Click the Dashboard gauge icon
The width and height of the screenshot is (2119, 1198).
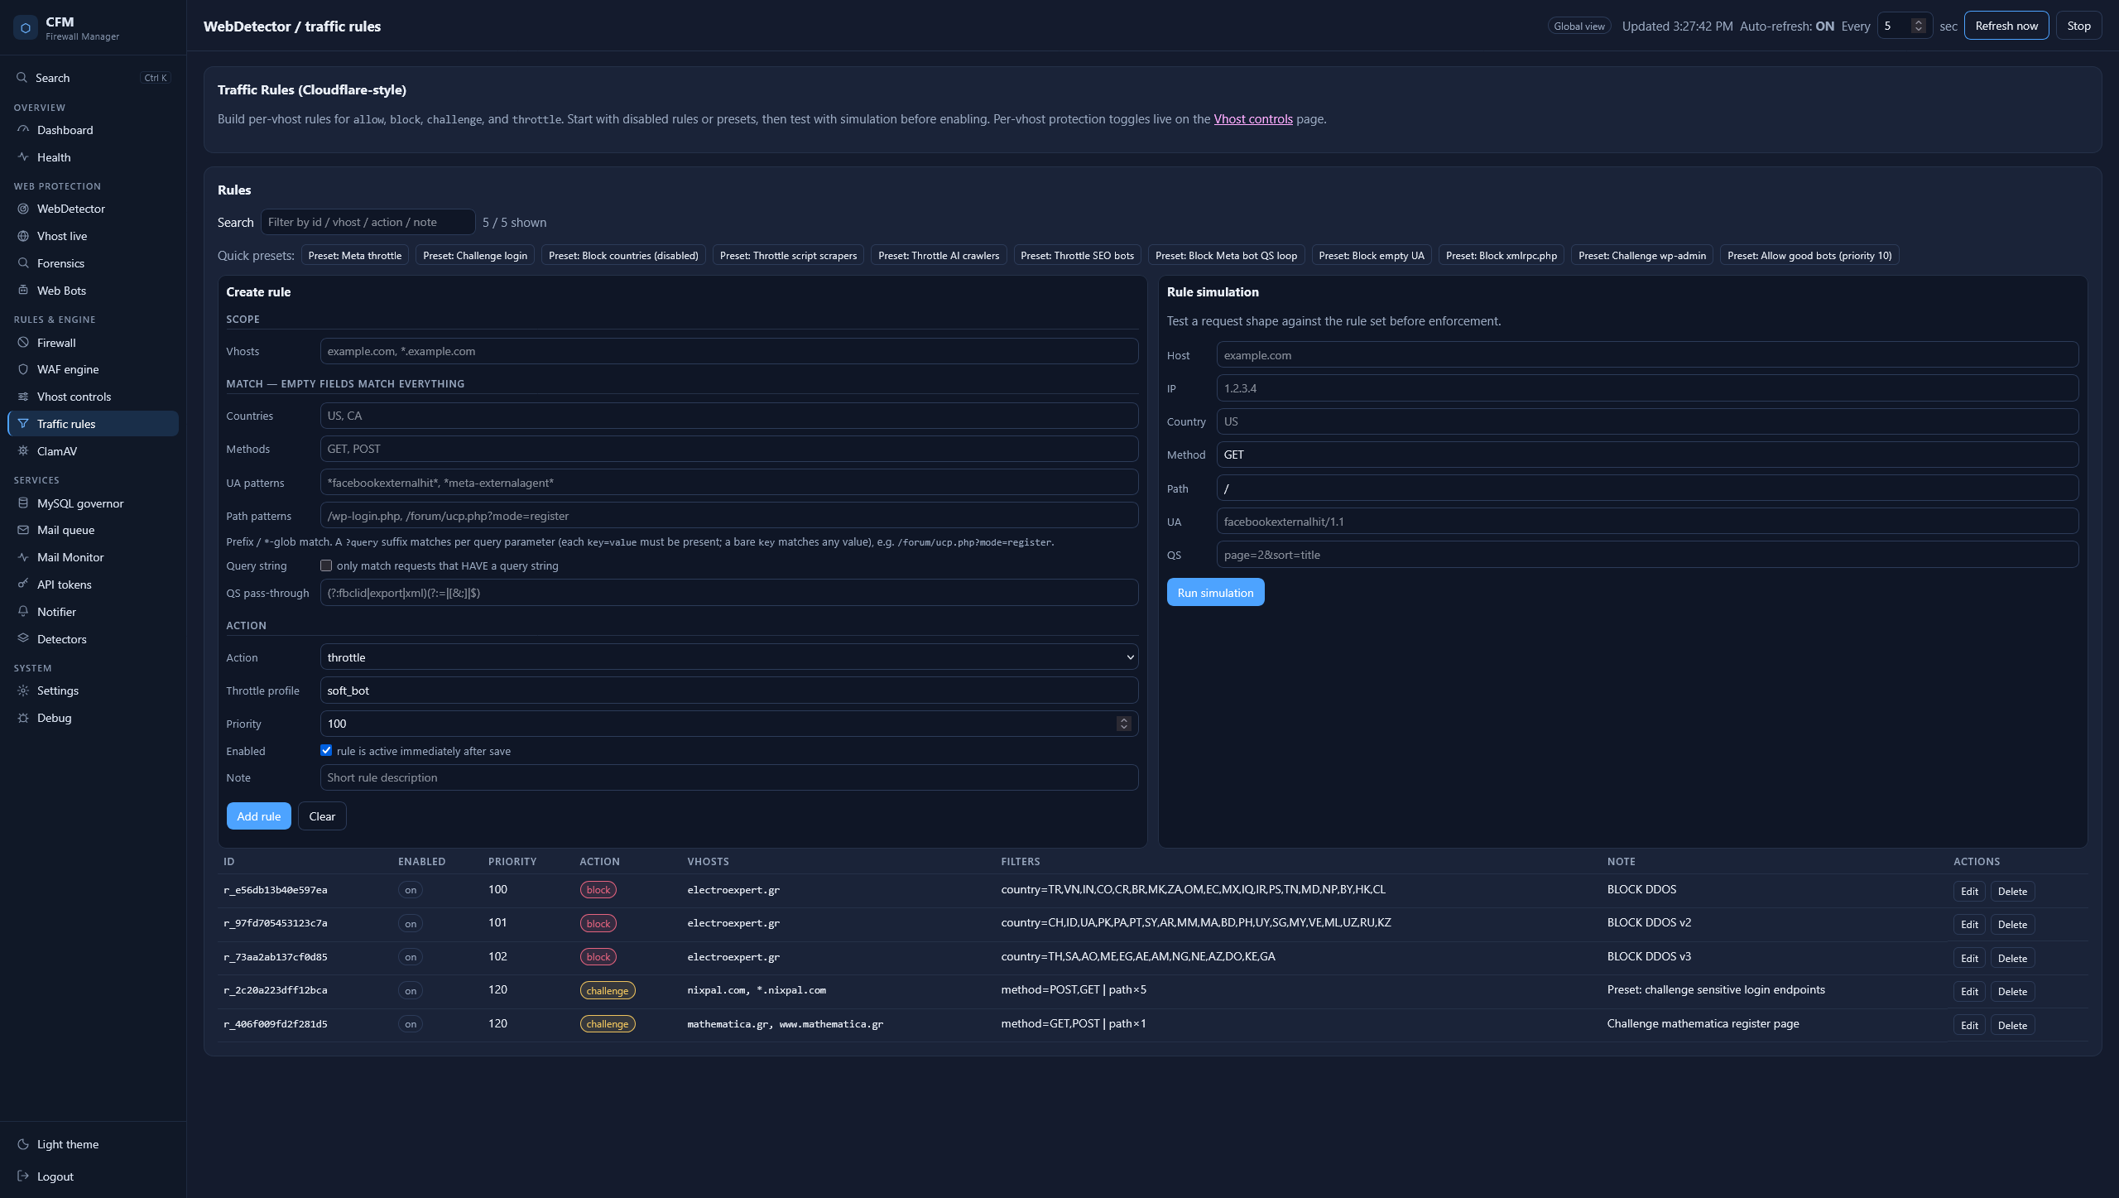point(23,130)
